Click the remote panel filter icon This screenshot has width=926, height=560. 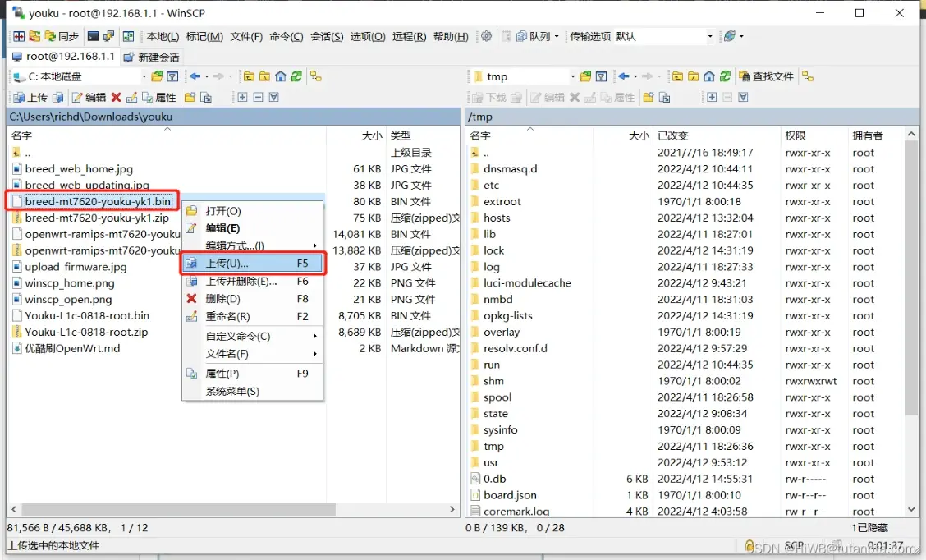(601, 77)
